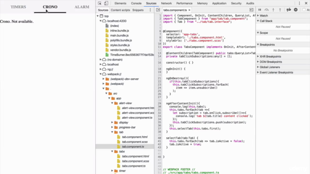Expand the progress-bar folder
The image size is (310, 174).
(x=112, y=127)
